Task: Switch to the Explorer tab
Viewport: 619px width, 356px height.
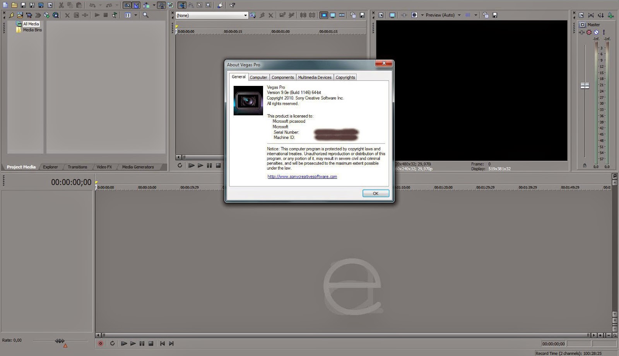Action: pos(50,167)
